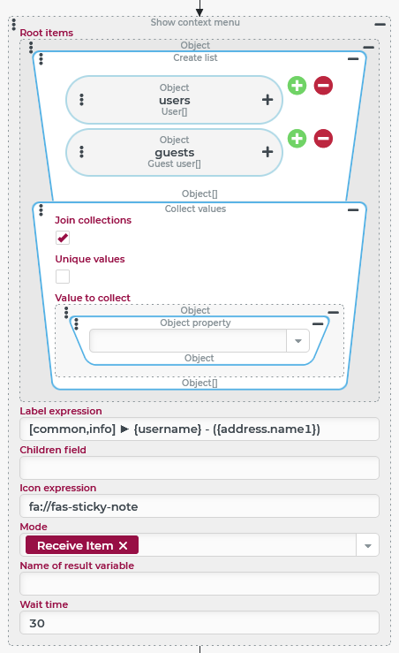Image resolution: width=399 pixels, height=653 pixels.
Task: Open the Mode dropdown arrow
Action: (x=368, y=545)
